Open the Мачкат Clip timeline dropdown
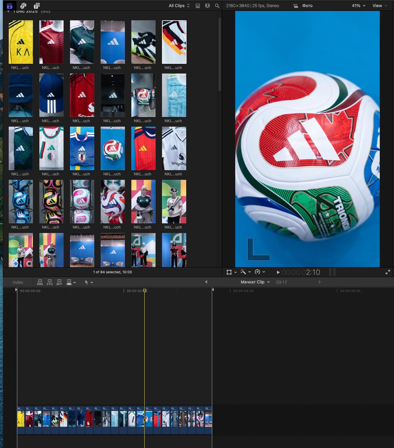The width and height of the screenshot is (394, 448). (x=255, y=282)
